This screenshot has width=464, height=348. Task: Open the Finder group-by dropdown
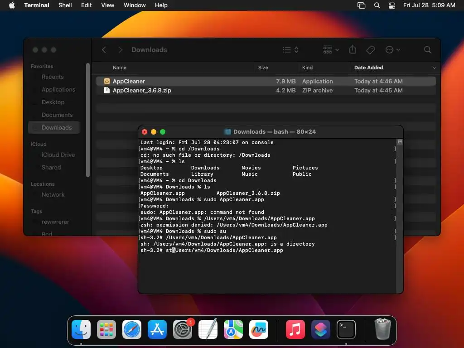coord(331,50)
